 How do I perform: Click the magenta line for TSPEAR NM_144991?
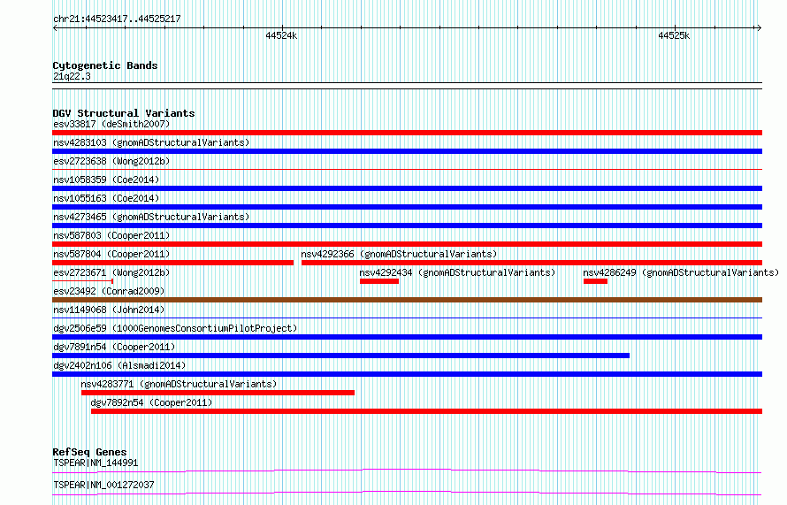click(x=407, y=471)
